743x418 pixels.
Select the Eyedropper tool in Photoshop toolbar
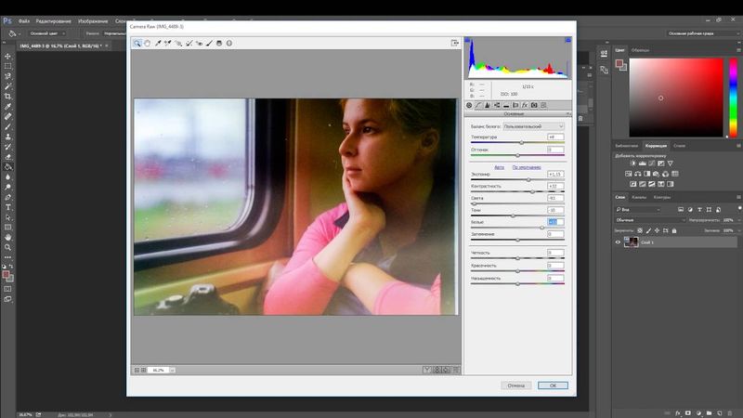coord(7,106)
